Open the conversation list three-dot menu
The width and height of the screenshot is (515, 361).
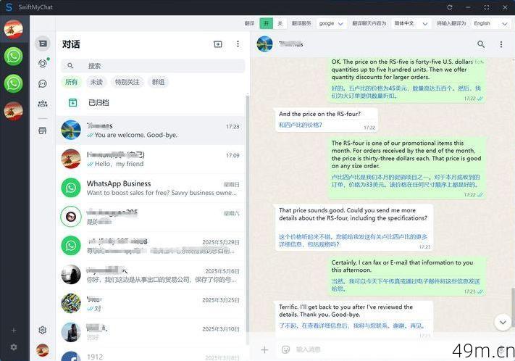(238, 44)
